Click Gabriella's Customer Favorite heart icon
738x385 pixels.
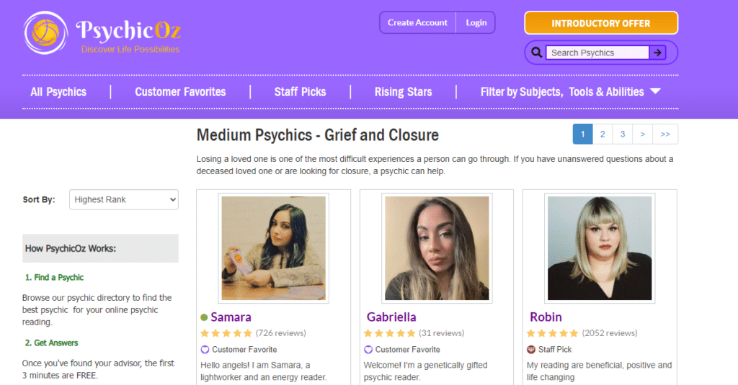(x=368, y=350)
